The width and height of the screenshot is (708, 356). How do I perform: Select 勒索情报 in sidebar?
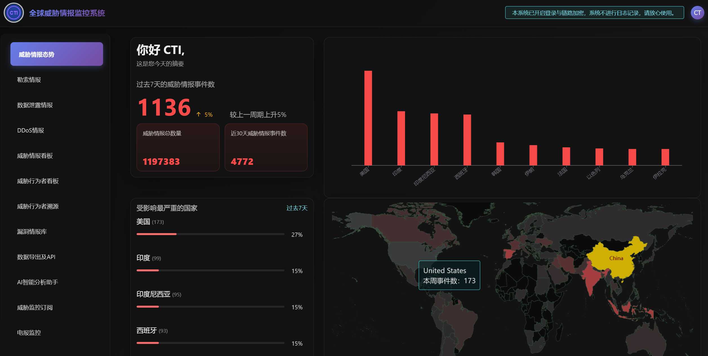(x=29, y=80)
